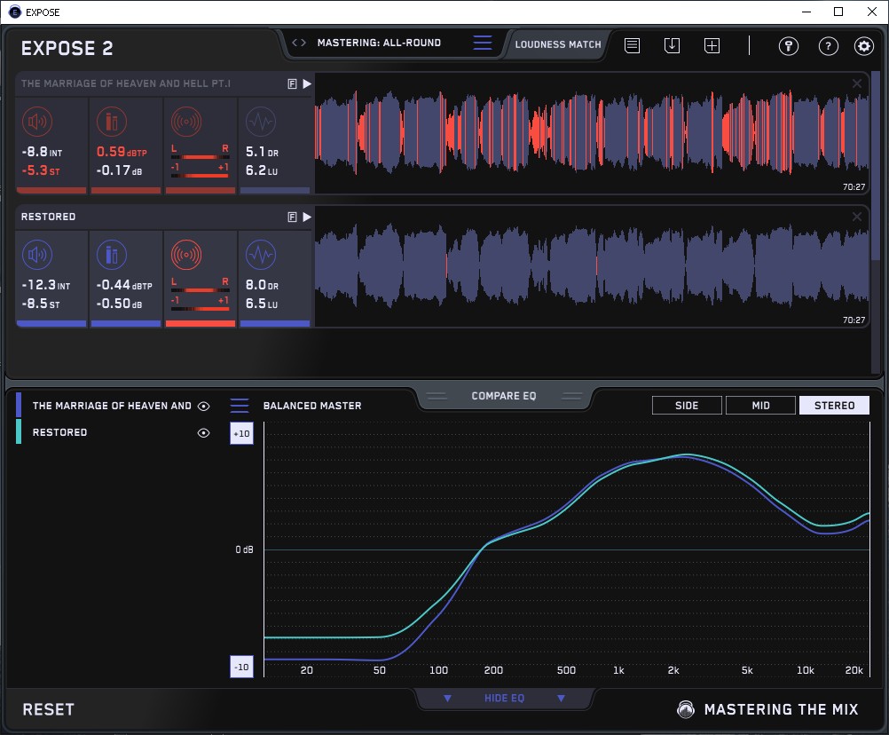
Task: Hide the first track's EQ curve
Action: coord(204,406)
